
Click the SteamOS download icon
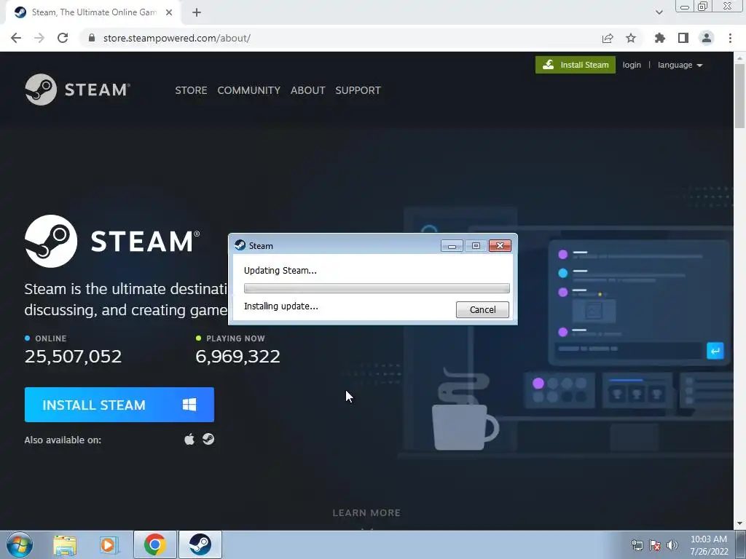[x=208, y=439]
